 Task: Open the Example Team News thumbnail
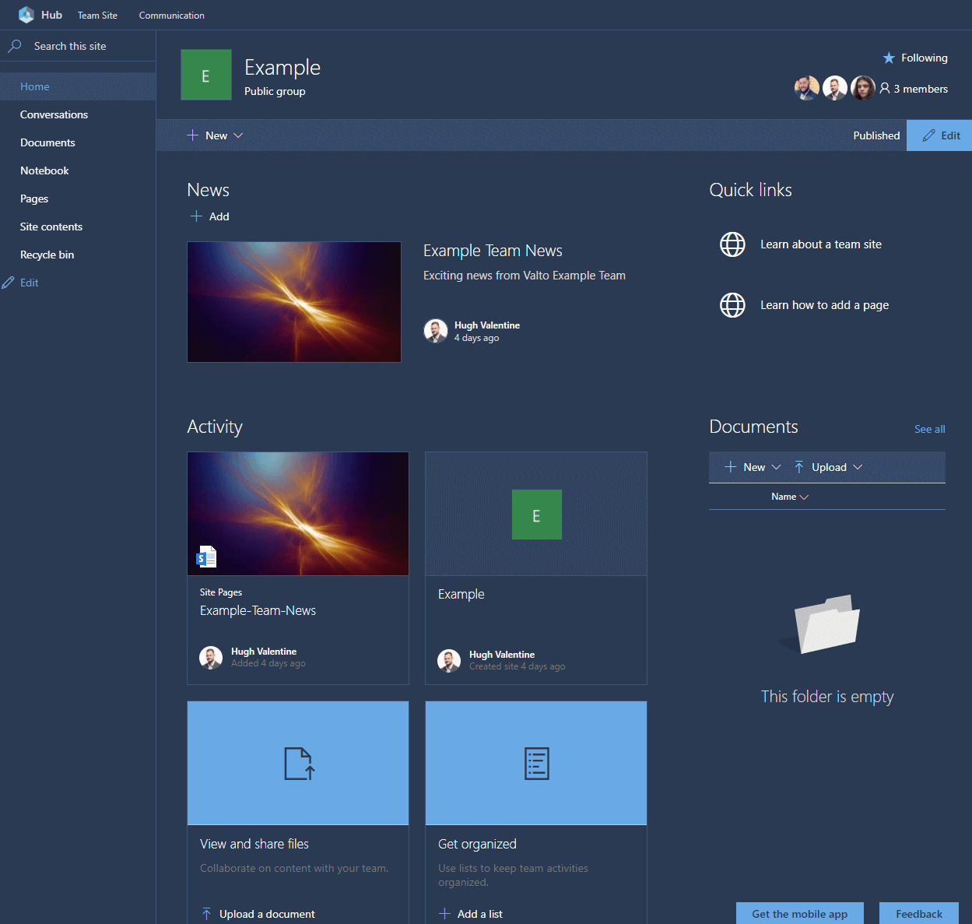coord(294,302)
